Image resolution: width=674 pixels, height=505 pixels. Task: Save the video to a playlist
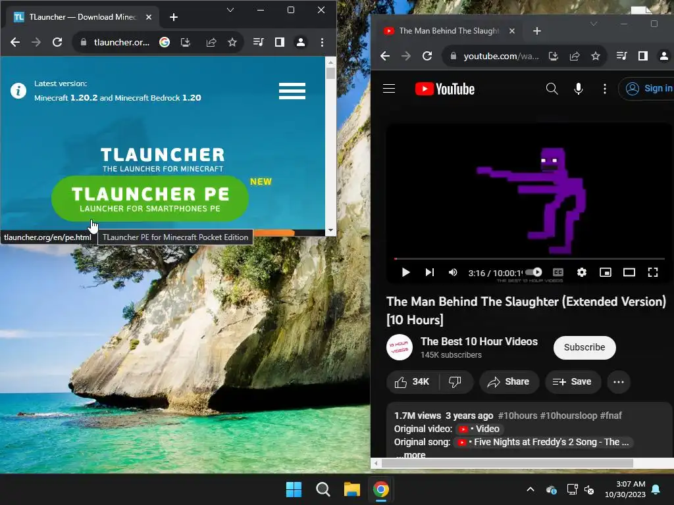click(573, 382)
